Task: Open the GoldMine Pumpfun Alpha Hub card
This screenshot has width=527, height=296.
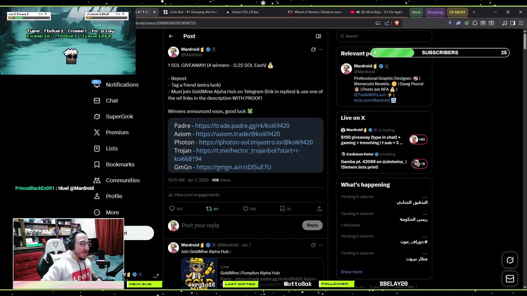Action: click(x=252, y=273)
